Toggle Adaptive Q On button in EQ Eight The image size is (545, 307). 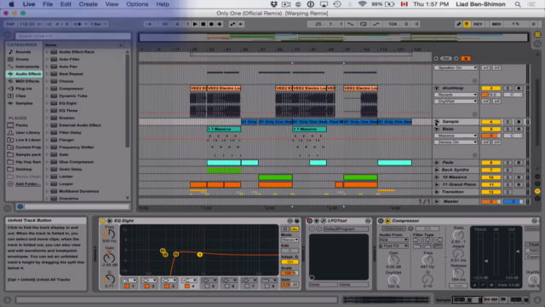(290, 262)
